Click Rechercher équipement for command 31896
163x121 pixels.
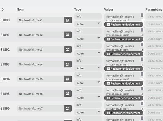pyautogui.click(x=124, y=113)
